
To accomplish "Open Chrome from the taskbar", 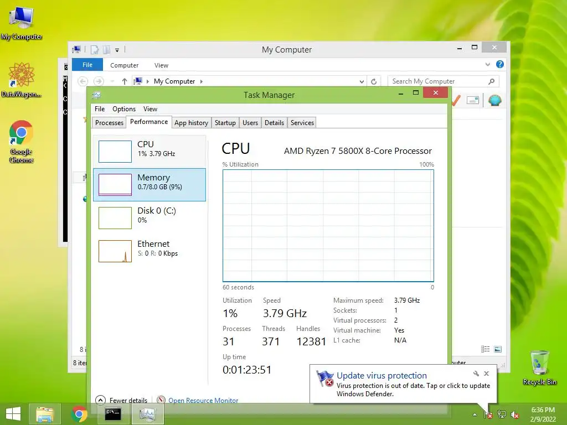I will click(79, 413).
